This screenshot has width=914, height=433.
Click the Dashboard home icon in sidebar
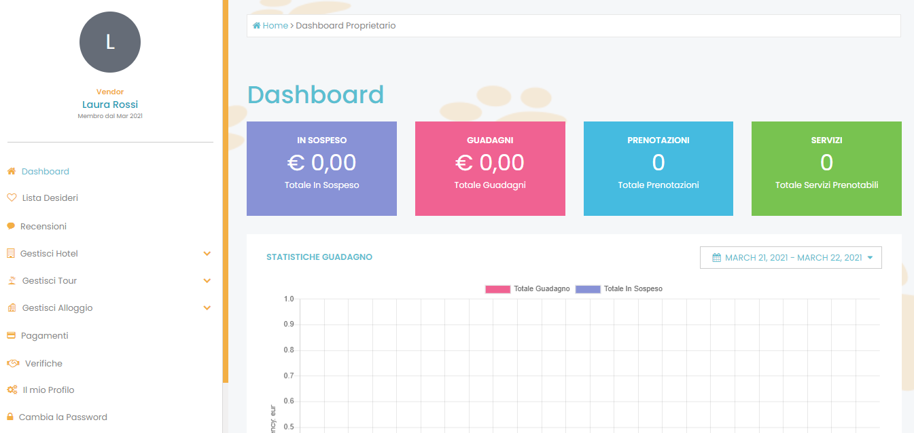pos(12,172)
